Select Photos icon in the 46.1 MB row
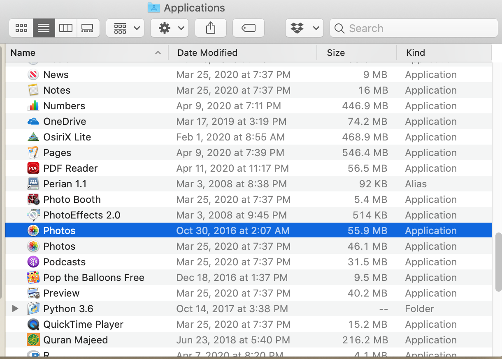The width and height of the screenshot is (502, 359). click(33, 246)
